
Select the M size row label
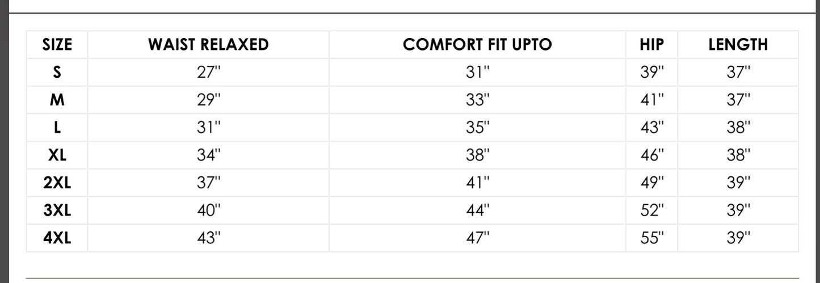pyautogui.click(x=57, y=100)
